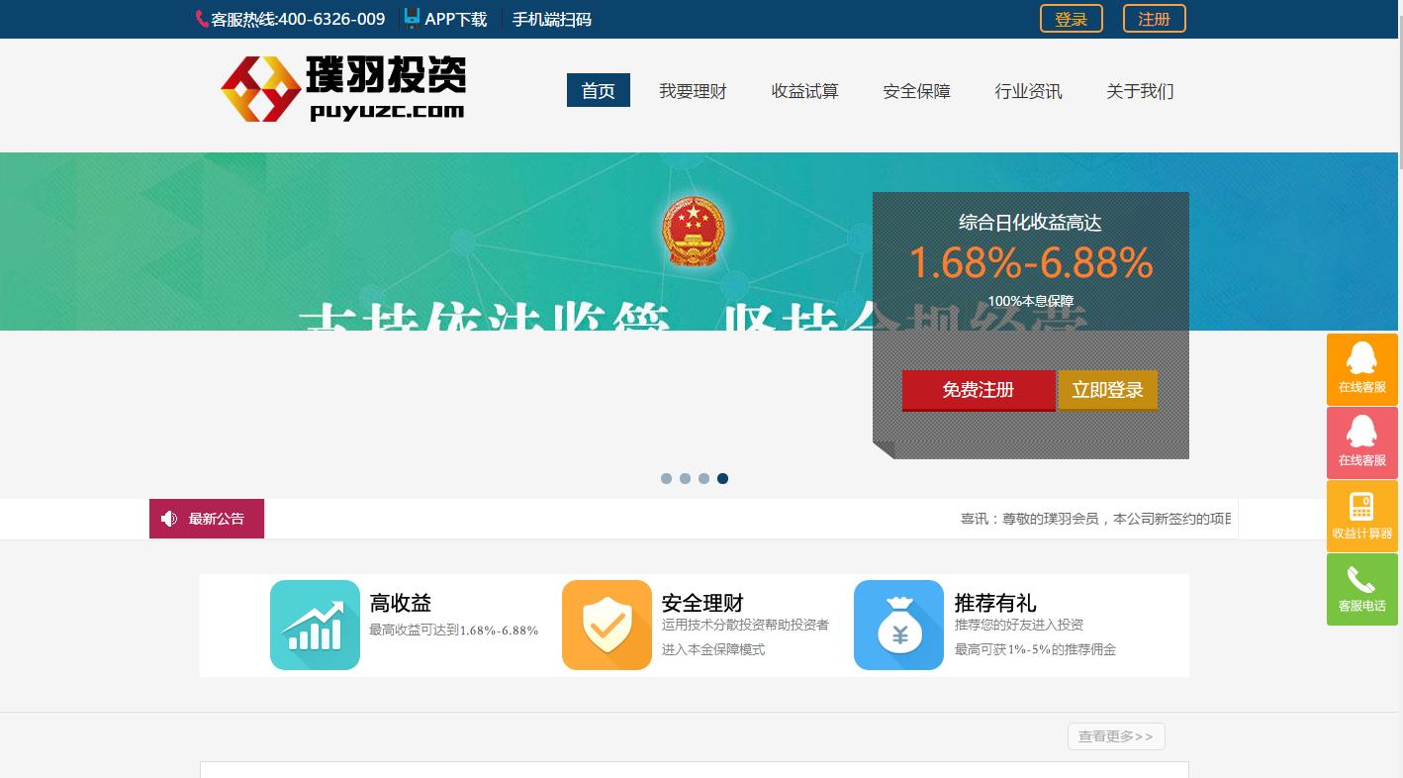Click the speaker icon beside 最新公告
1403x778 pixels.
click(169, 518)
